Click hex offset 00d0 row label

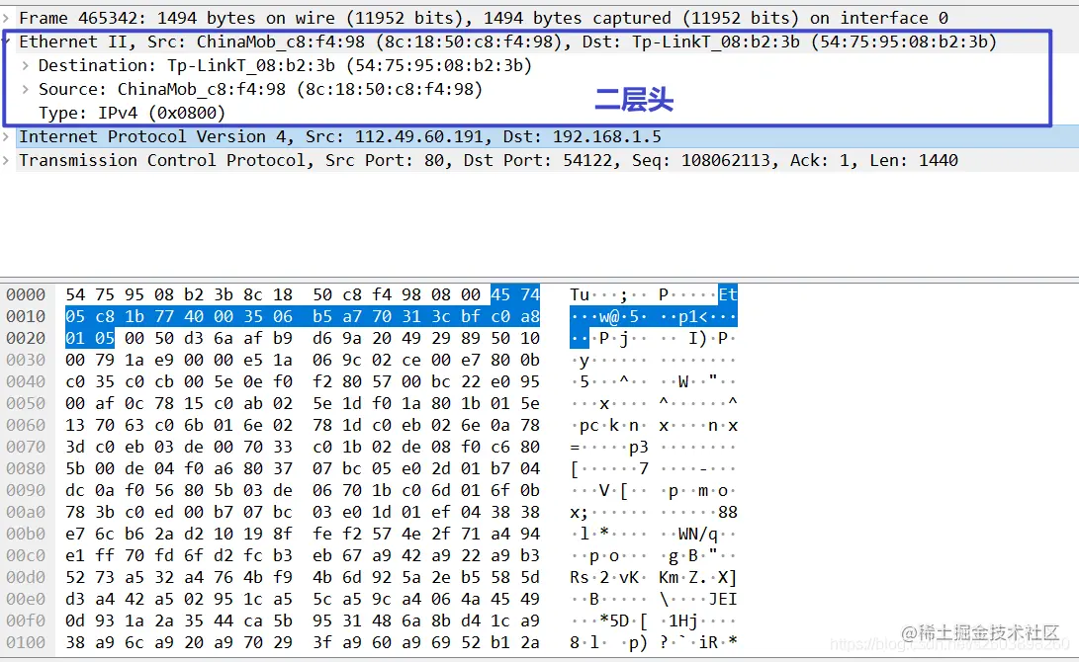[26, 577]
